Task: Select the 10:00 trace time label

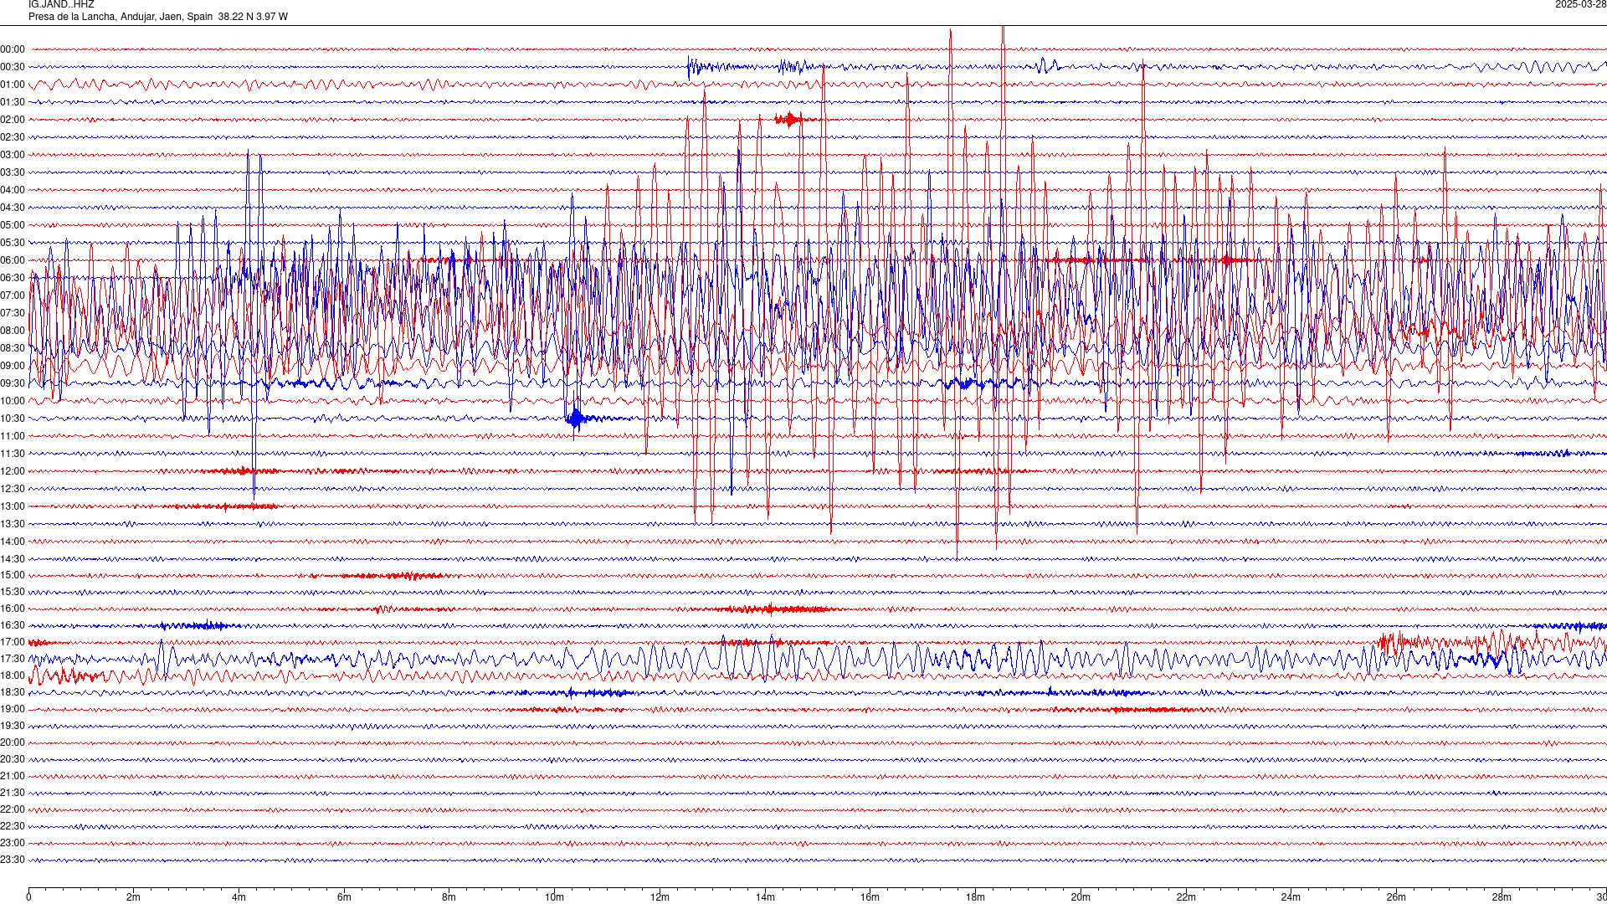Action: pyautogui.click(x=13, y=401)
